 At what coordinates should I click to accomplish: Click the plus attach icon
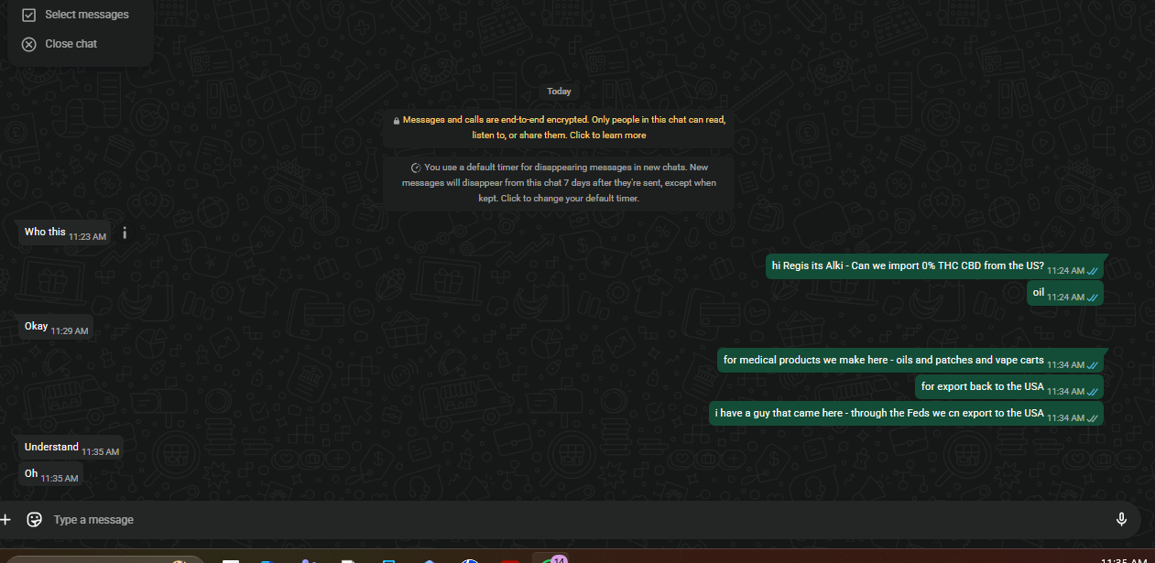pyautogui.click(x=5, y=519)
